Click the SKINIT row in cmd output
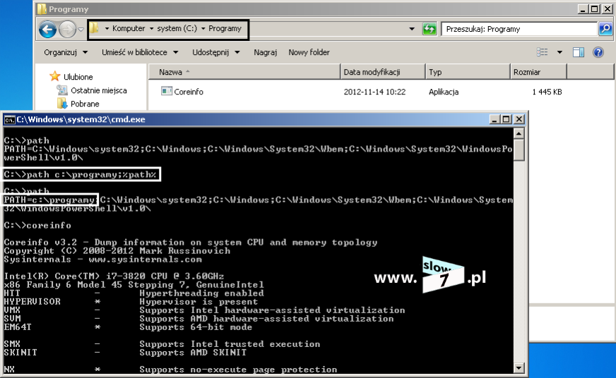This screenshot has height=378, width=616. point(125,353)
